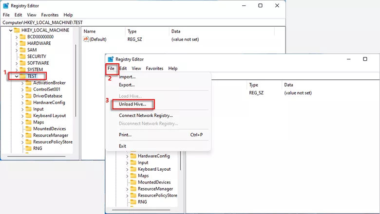Viewport: 380px width, 214px height.
Task: Expand the BCD00000000 key
Action: (17, 37)
